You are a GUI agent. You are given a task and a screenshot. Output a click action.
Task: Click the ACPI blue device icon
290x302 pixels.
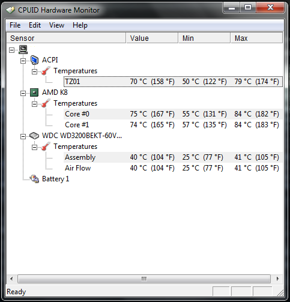(34, 60)
